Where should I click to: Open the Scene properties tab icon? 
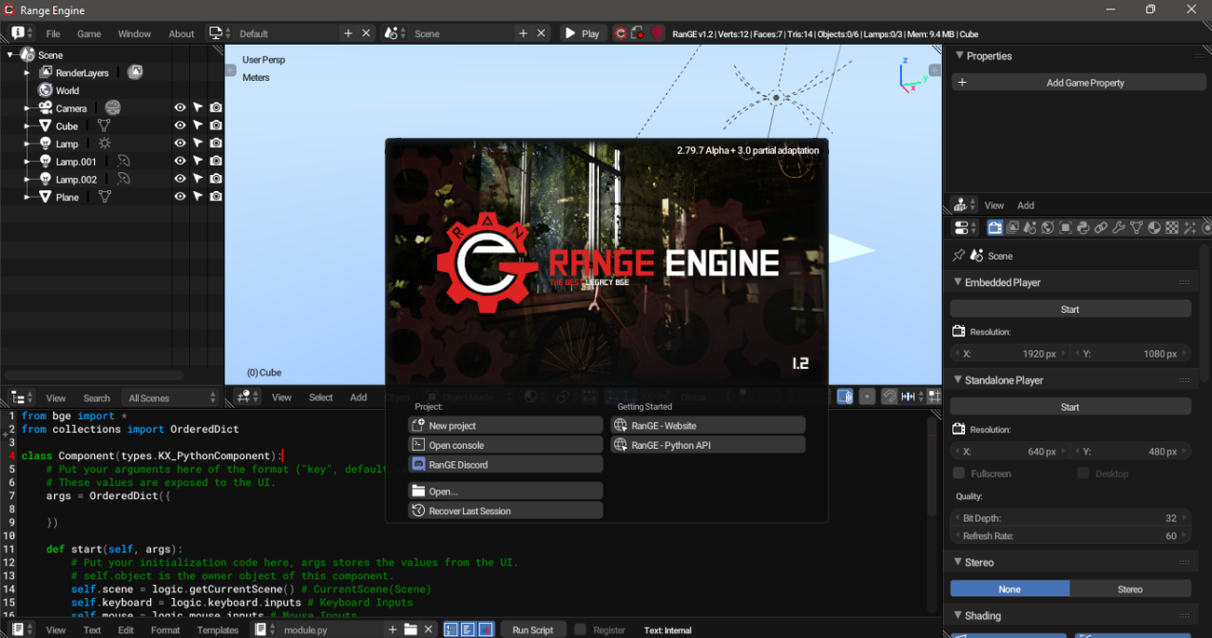tap(1030, 228)
